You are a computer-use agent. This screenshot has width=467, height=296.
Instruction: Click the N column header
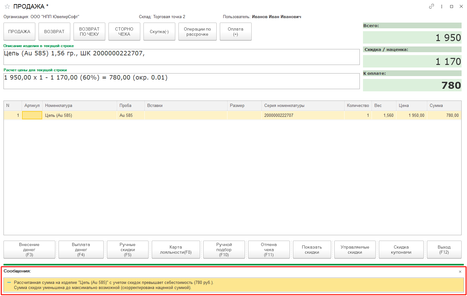[x=13, y=106]
